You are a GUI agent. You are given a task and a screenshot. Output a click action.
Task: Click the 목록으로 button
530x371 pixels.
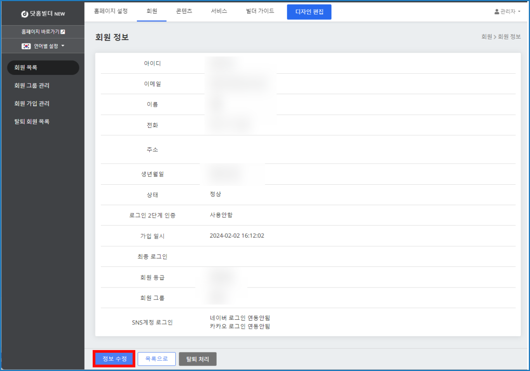tap(157, 359)
